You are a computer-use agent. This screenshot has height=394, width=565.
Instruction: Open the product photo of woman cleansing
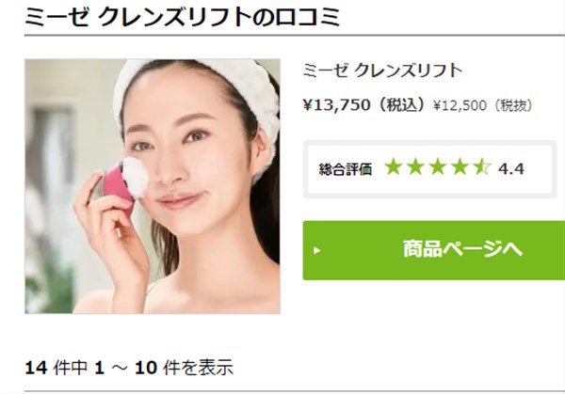coord(153,186)
